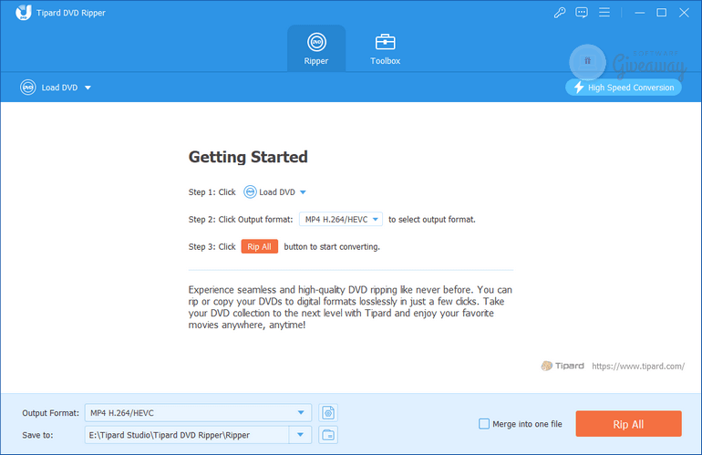
Task: Click the Save to path field
Action: (x=187, y=435)
